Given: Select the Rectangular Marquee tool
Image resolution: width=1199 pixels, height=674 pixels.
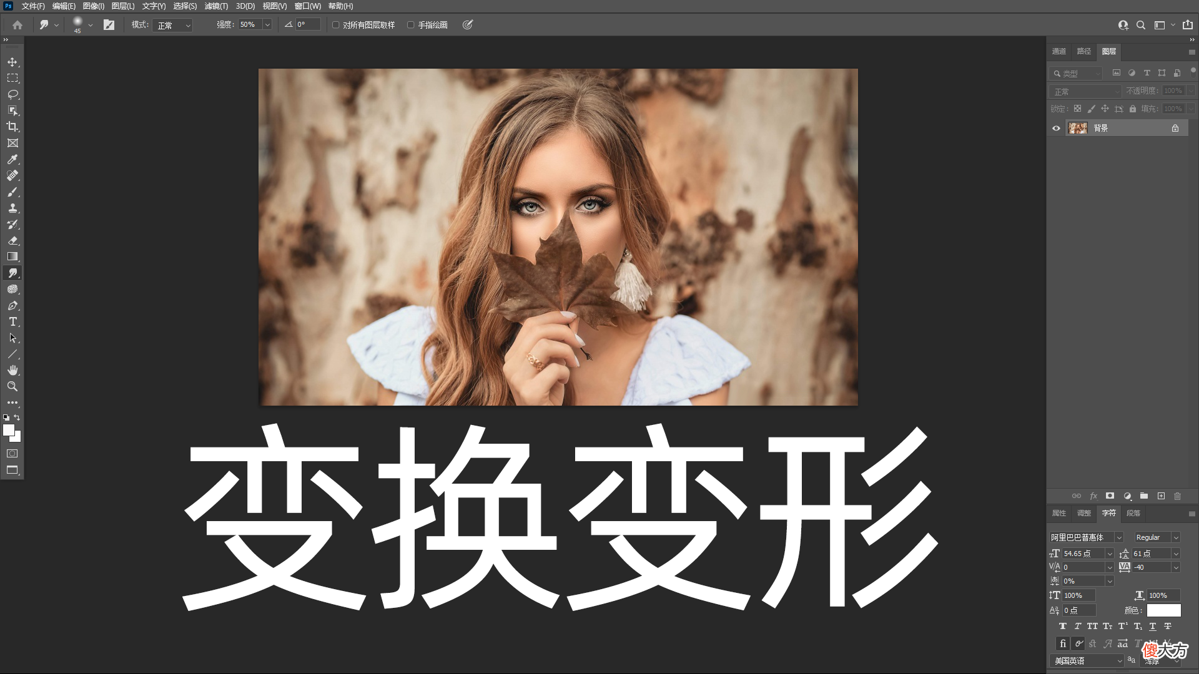Looking at the screenshot, I should pyautogui.click(x=12, y=78).
